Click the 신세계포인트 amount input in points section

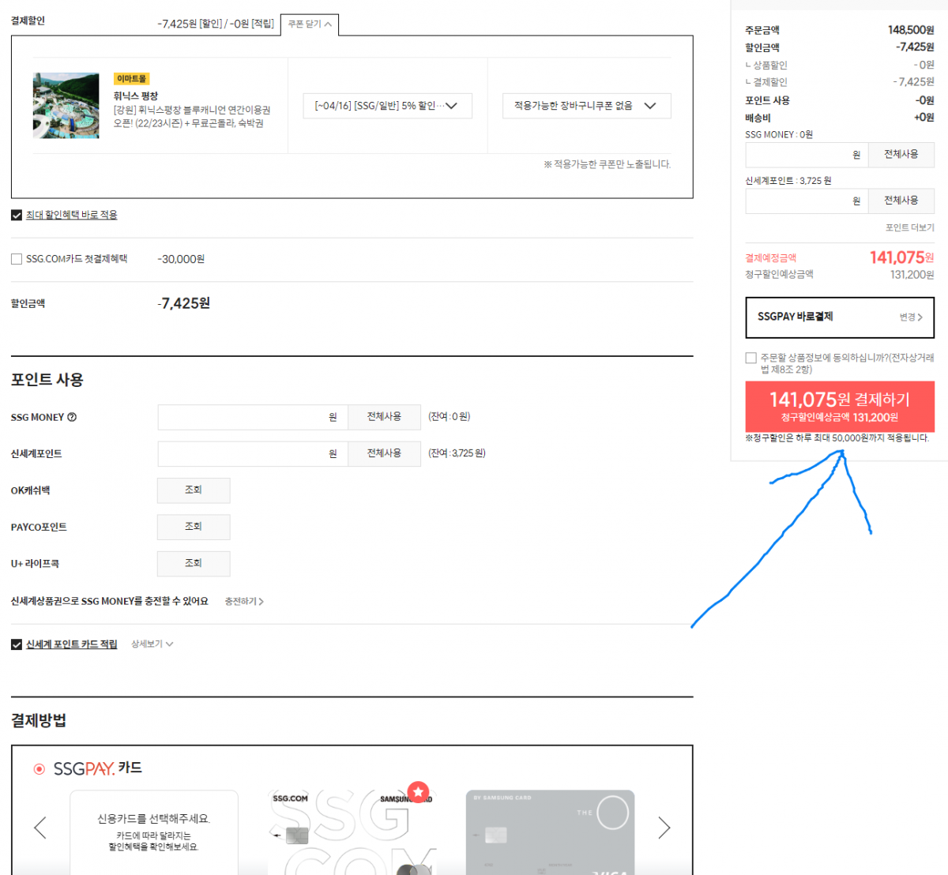tap(253, 453)
